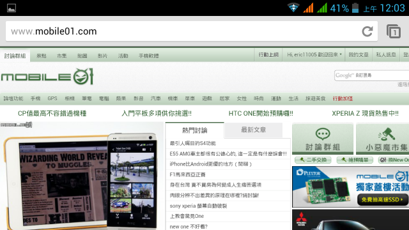Open the 討論群組 speech bubble tile
This screenshot has width=409, height=230.
point(323,139)
